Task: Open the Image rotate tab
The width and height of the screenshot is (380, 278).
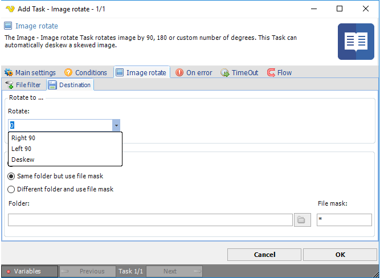Action: click(141, 72)
